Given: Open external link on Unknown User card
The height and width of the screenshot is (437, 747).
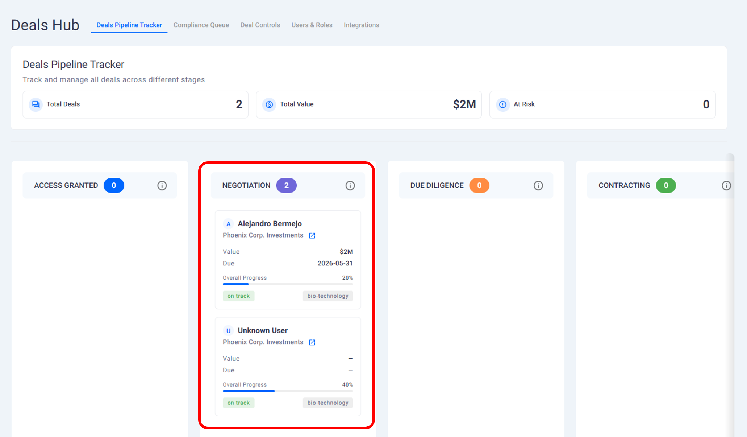Looking at the screenshot, I should (x=312, y=342).
